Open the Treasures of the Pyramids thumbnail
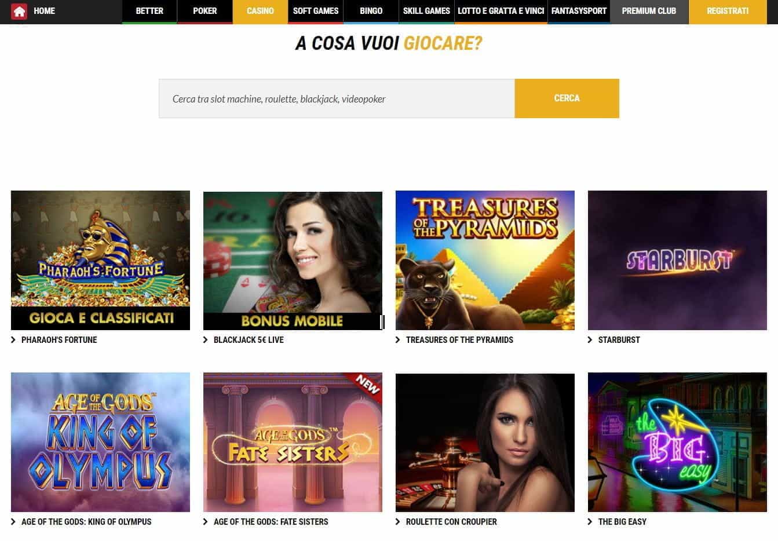778x541 pixels. 485,260
